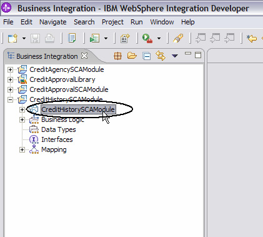Click the CreditApprovalLibrary library icon
The width and height of the screenshot is (263, 237).
coord(22,79)
